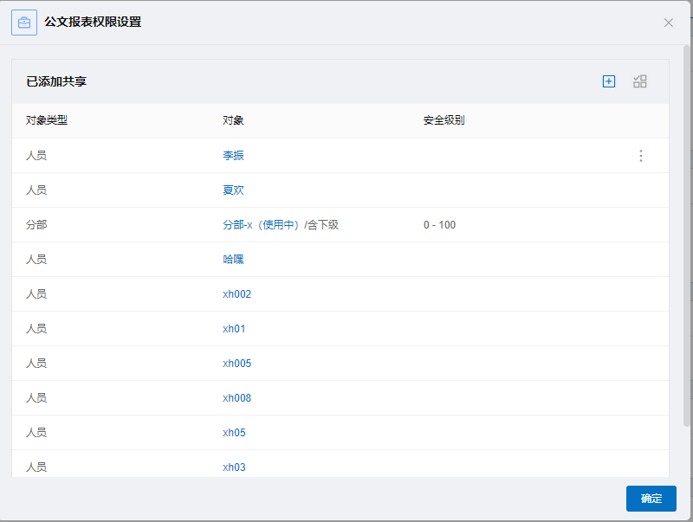The image size is (693, 522).
Task: Close the 公文报表权限设置 dialog
Action: [668, 23]
